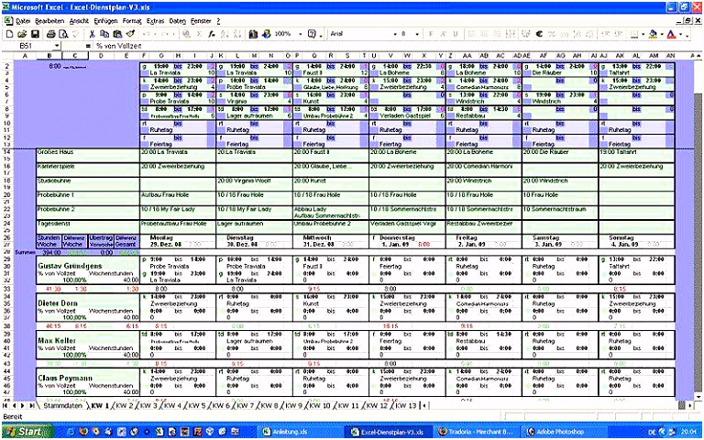Open the font size dropdown
704x440 pixels.
[417, 34]
